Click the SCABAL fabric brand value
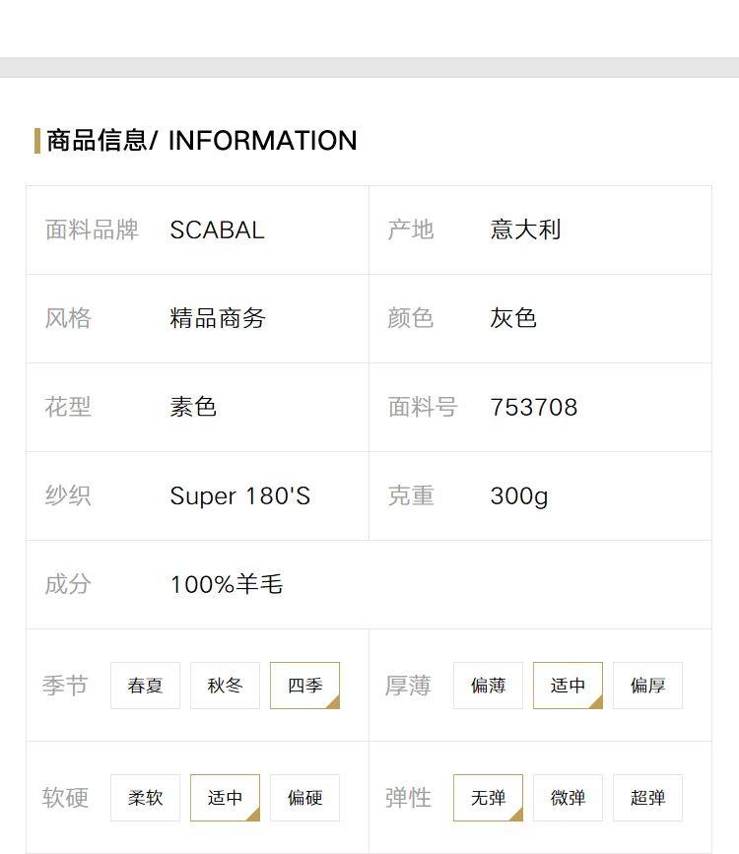Viewport: 739px width, 854px height. point(217,230)
